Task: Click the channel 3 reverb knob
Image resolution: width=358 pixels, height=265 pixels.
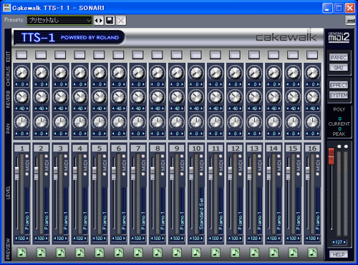Action: (60, 97)
